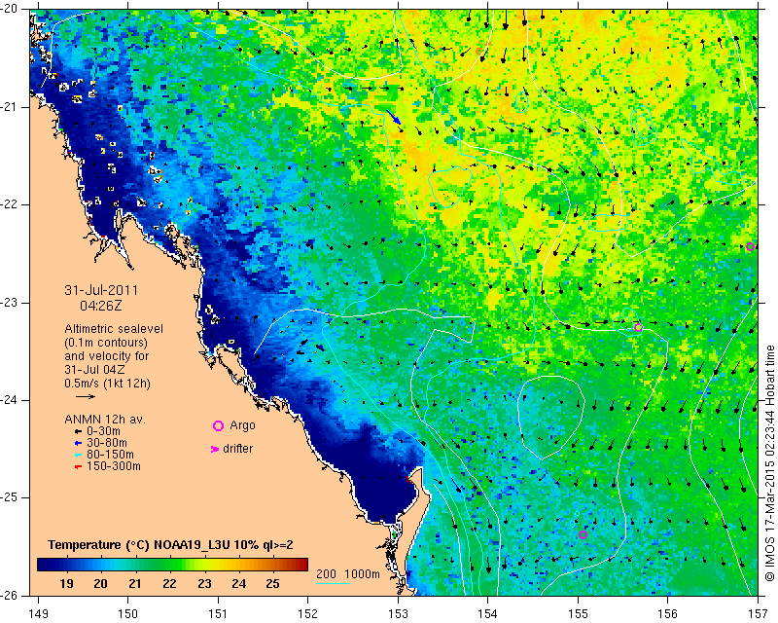The width and height of the screenshot is (778, 623).
Task: Click the "drifter" legend text
Action: pos(237,449)
